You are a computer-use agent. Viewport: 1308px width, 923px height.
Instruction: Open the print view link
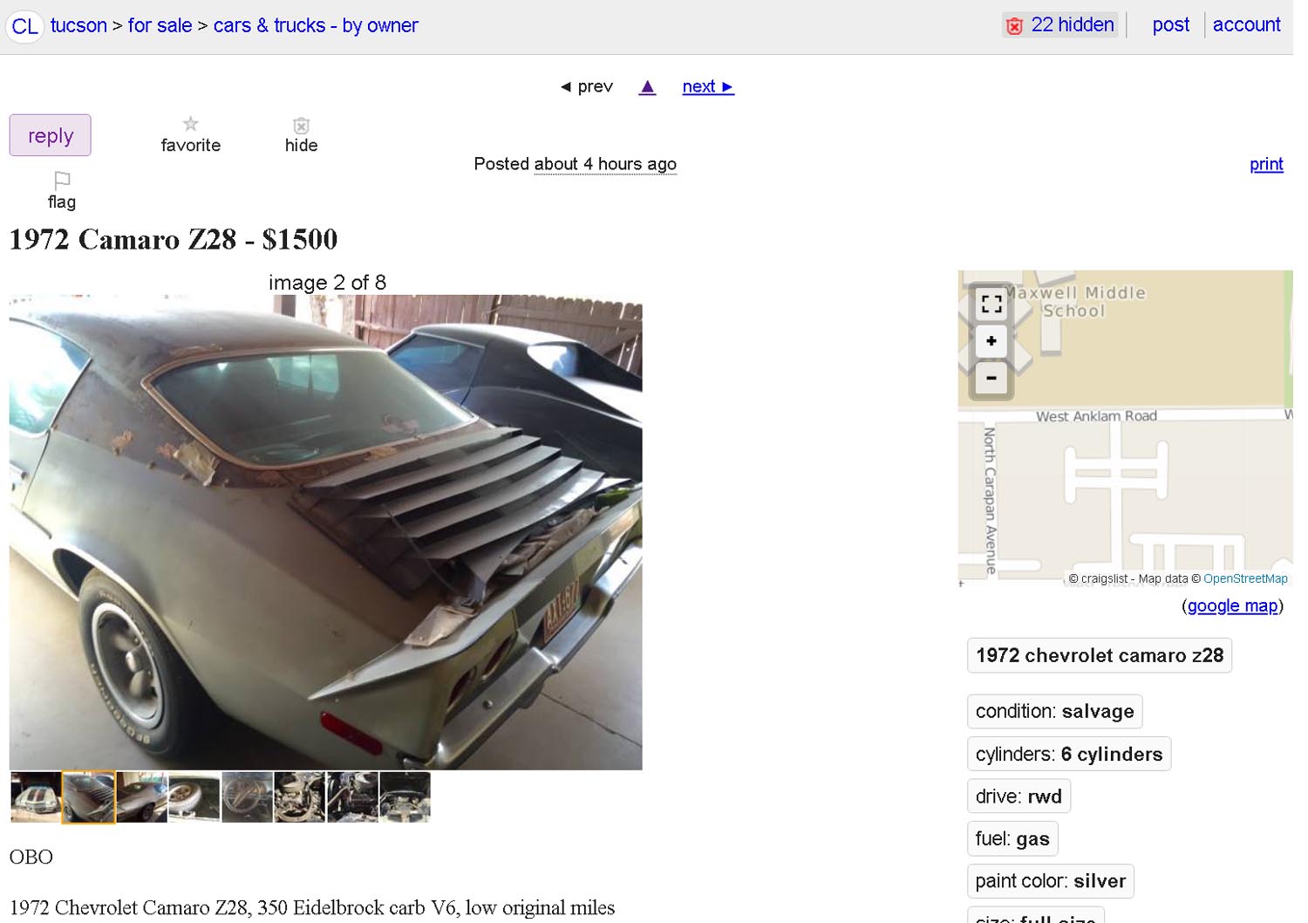tap(1266, 164)
